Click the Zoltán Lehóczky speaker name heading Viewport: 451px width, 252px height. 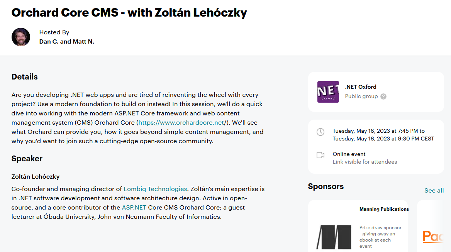coord(36,177)
